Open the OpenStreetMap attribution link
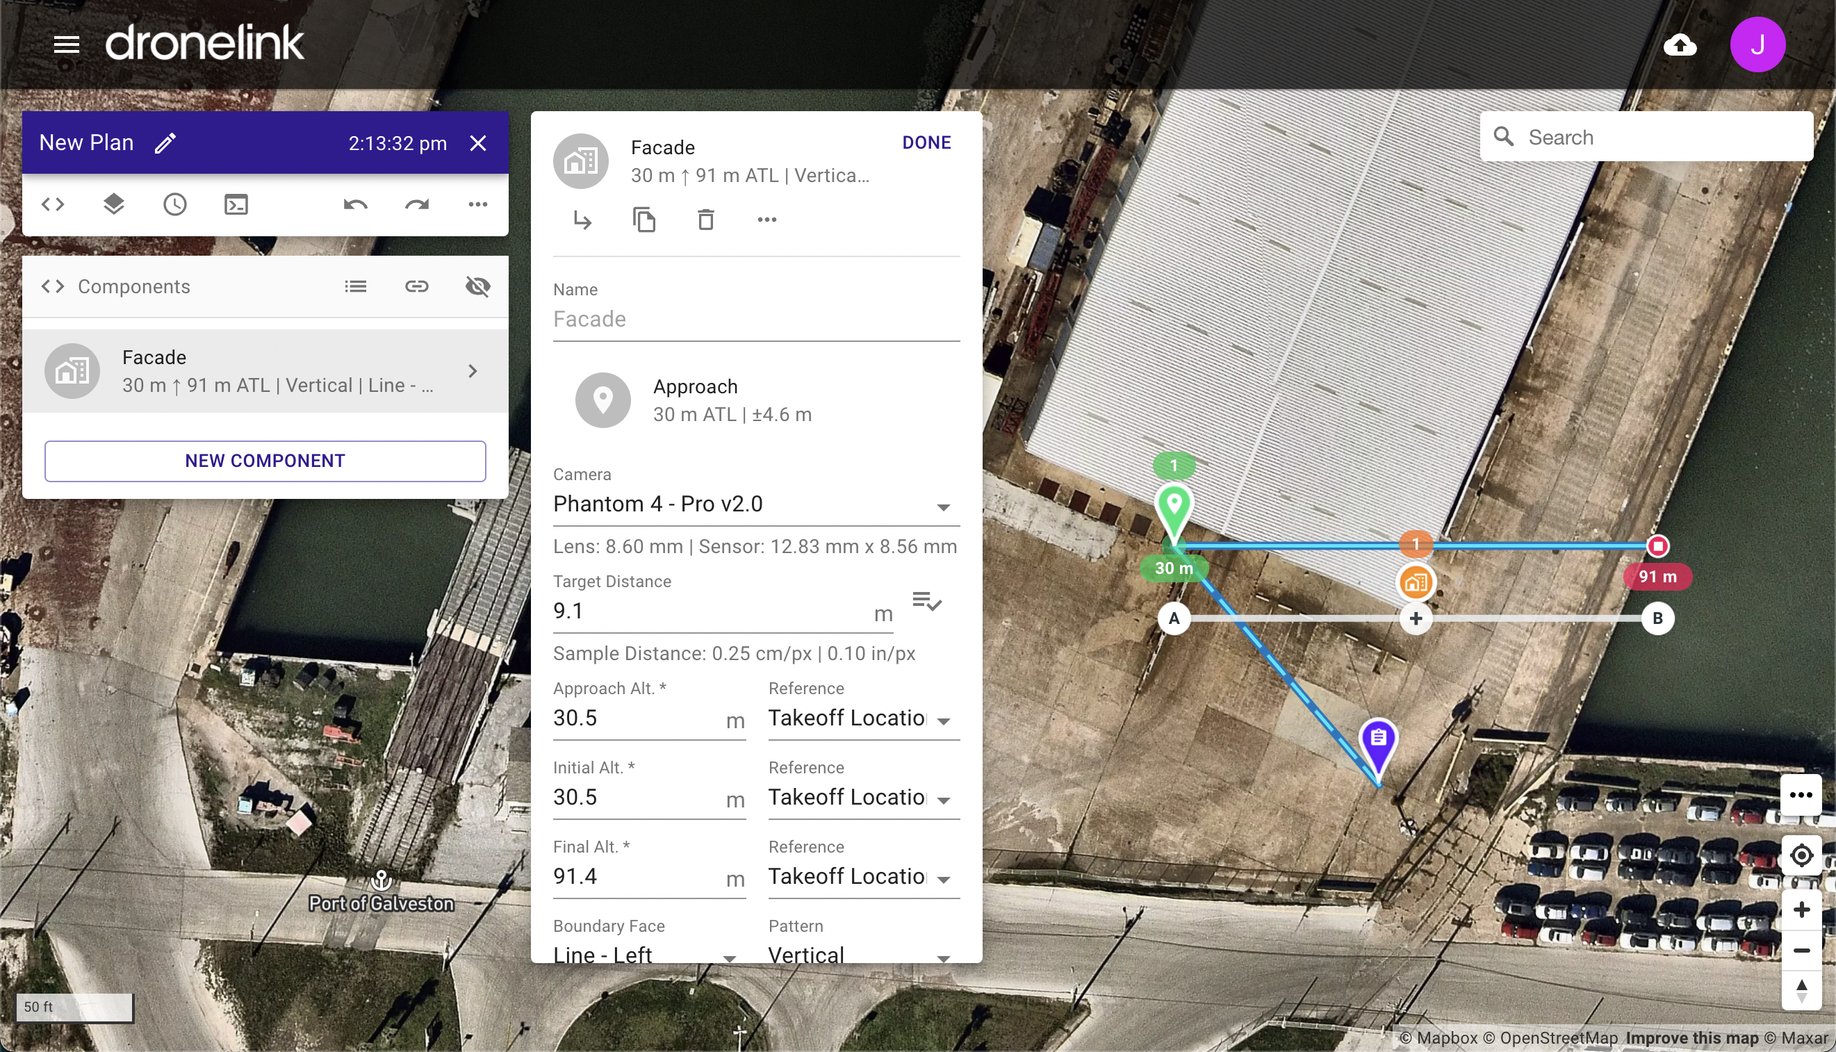Image resolution: width=1836 pixels, height=1052 pixels. (1550, 1038)
